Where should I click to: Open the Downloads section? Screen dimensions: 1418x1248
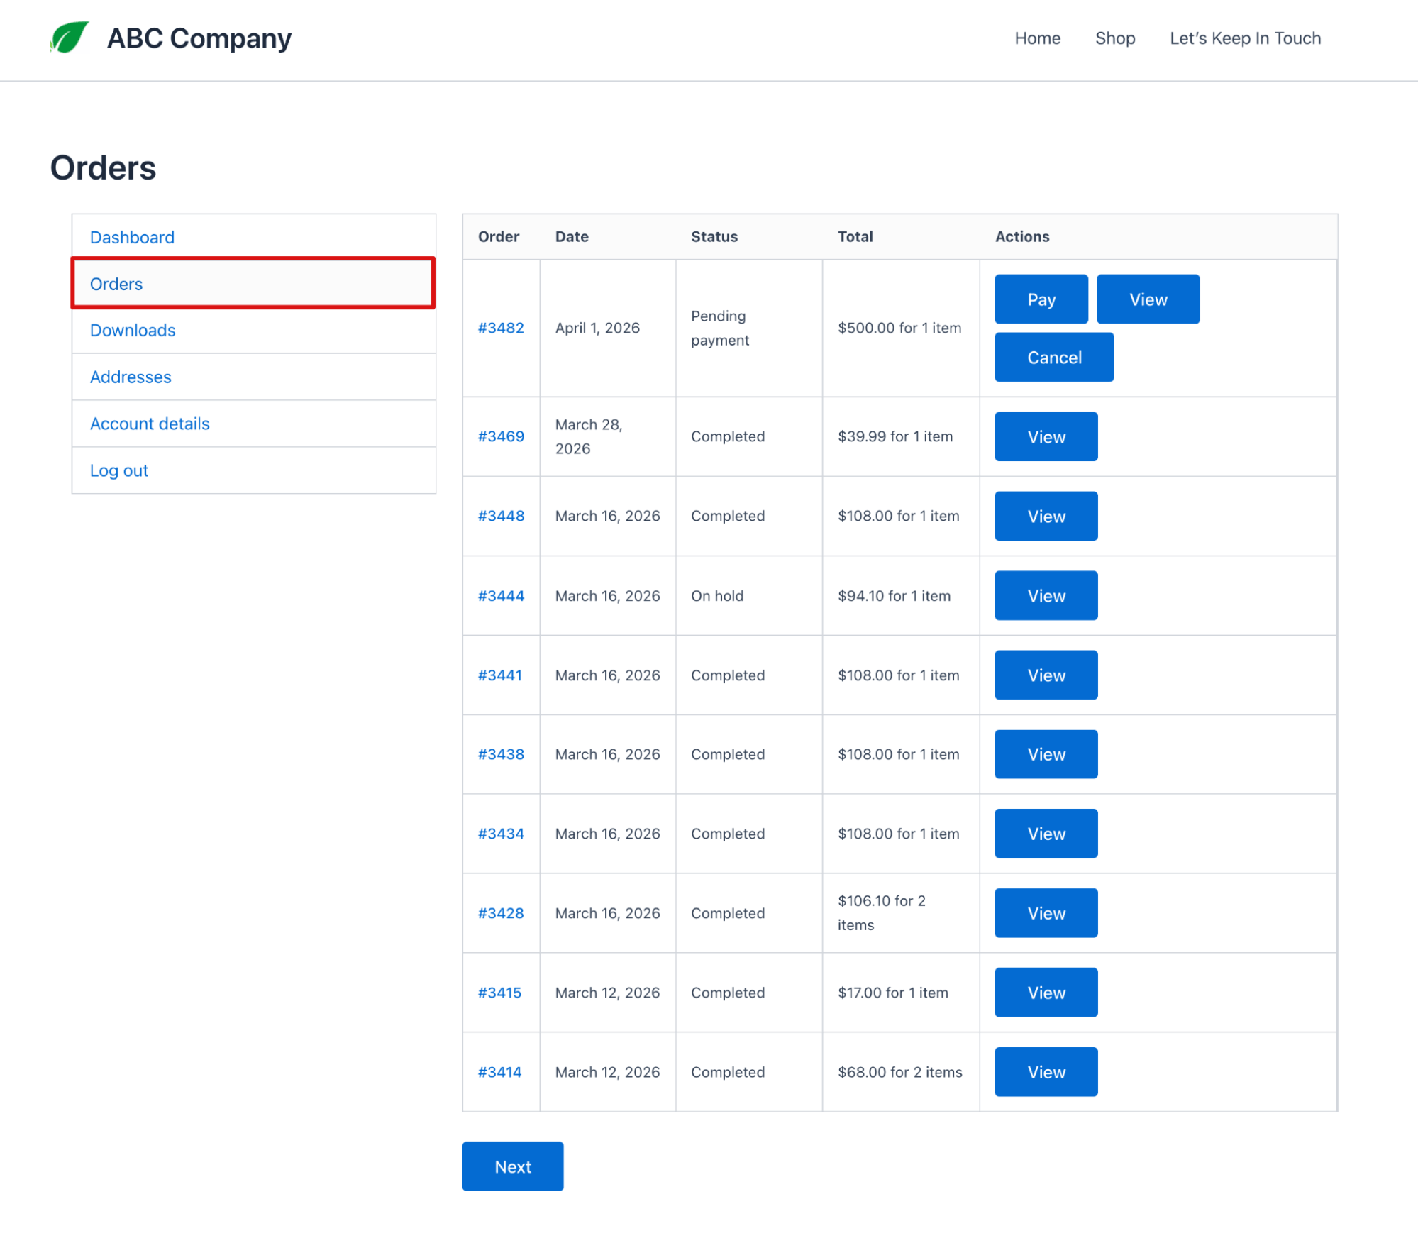pos(133,330)
